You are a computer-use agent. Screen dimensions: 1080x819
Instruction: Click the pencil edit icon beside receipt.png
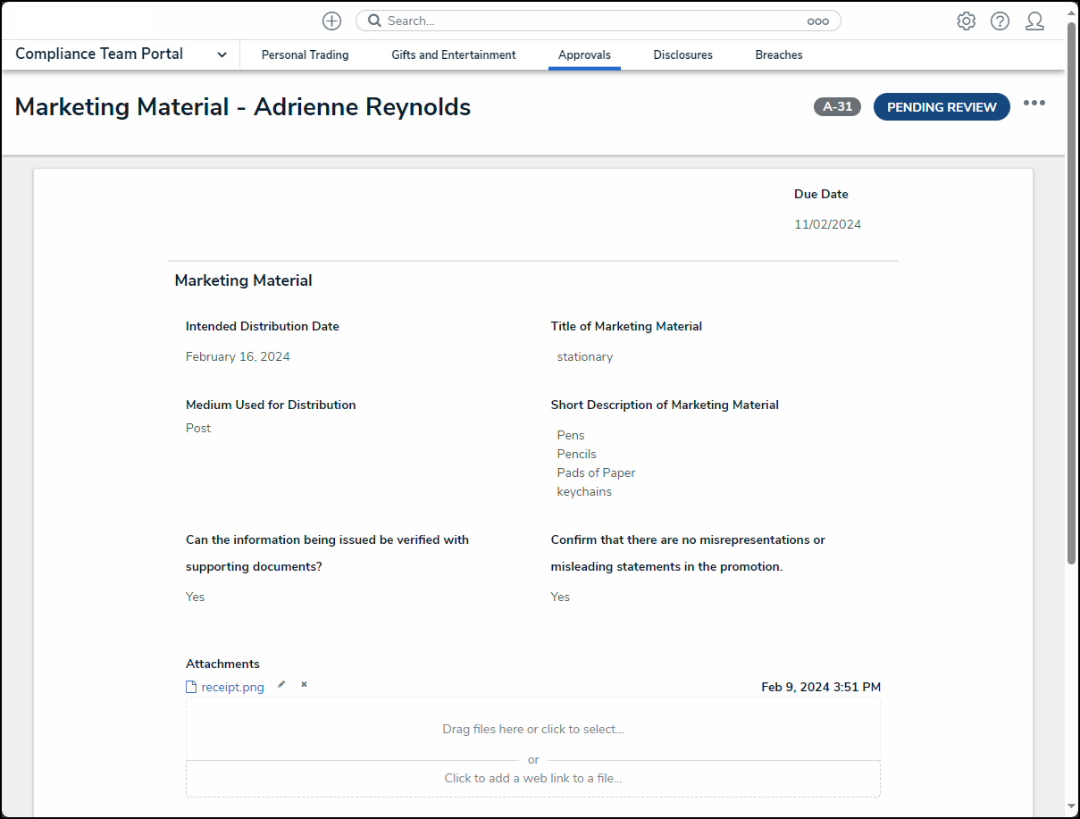click(x=281, y=685)
